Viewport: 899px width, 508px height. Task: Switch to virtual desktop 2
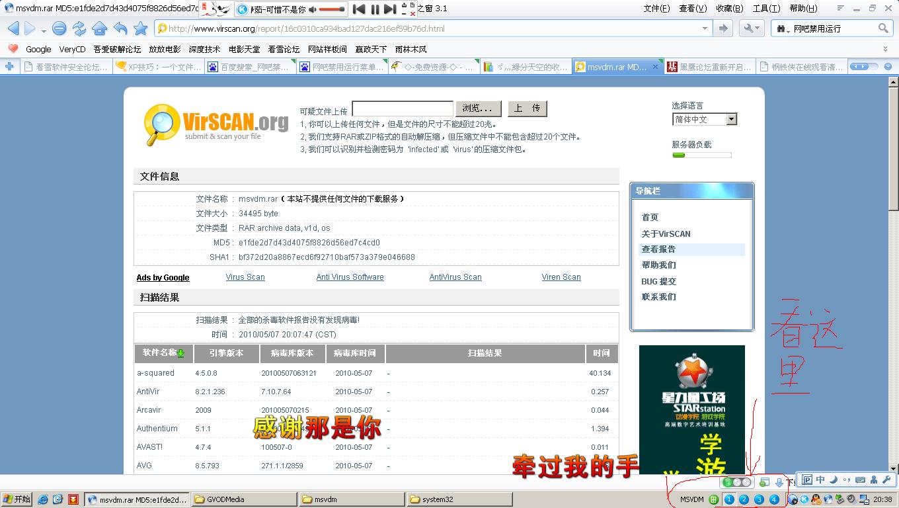coord(744,499)
